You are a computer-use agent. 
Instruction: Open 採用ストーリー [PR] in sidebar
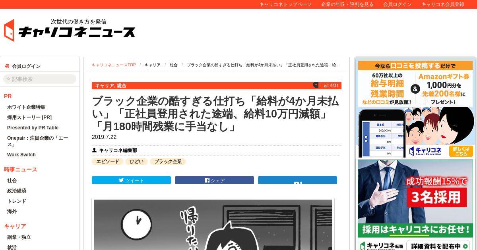pos(29,117)
